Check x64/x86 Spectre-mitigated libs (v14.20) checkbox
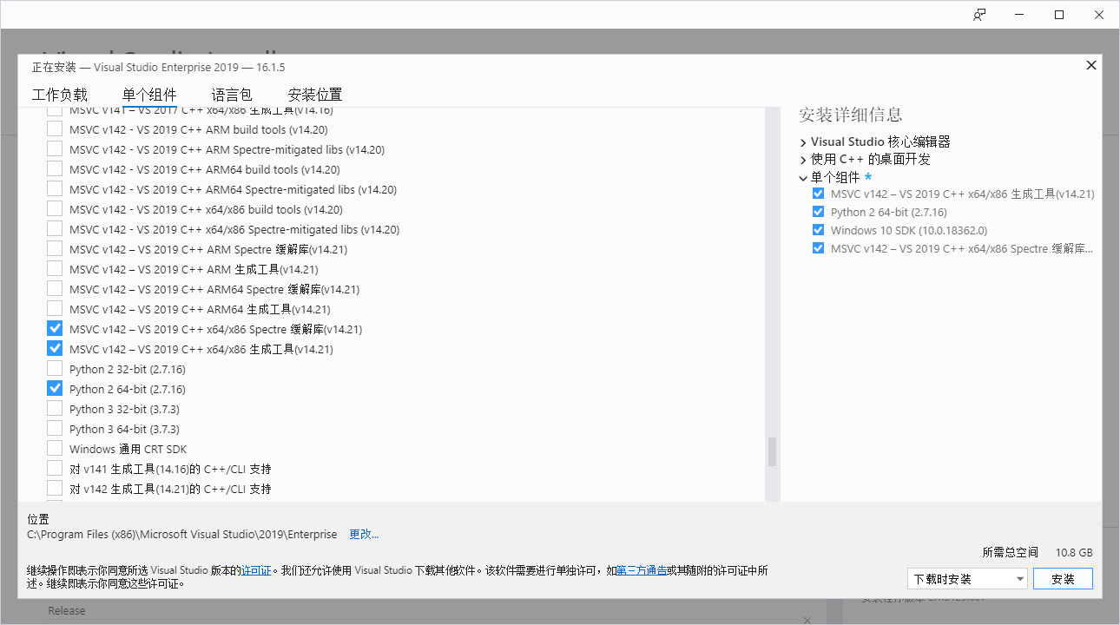 [55, 229]
